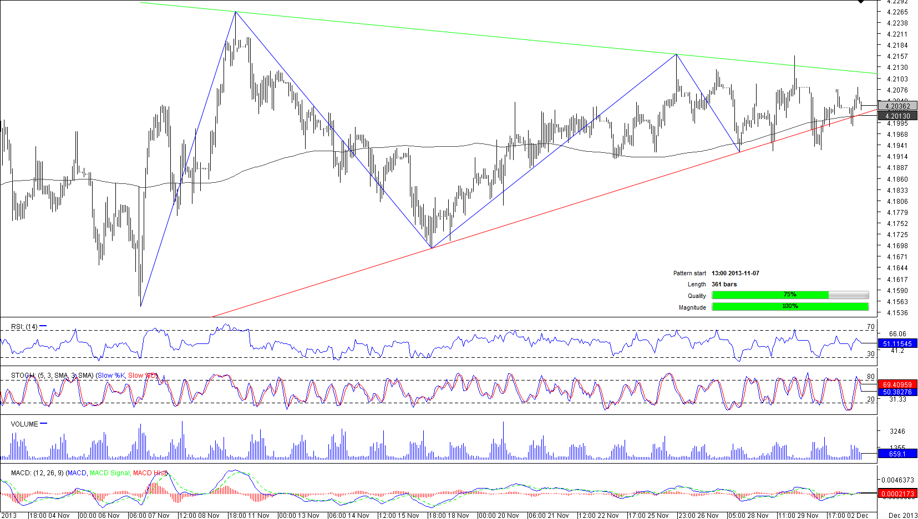Click the RSI (14) indicator label

pos(24,327)
